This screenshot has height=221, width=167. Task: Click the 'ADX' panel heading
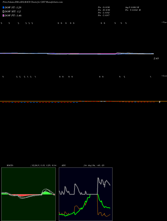[63, 165]
